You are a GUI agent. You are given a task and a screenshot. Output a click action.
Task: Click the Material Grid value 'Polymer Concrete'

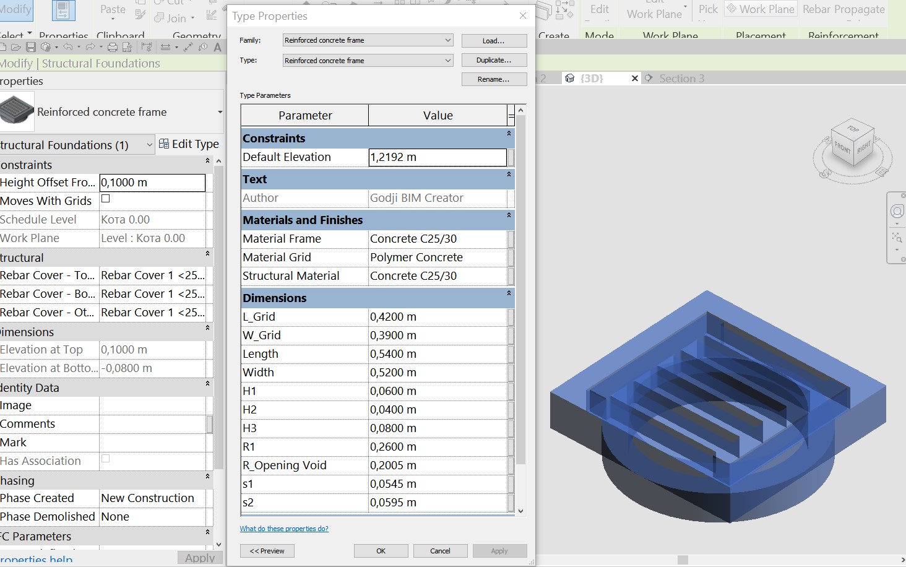pos(438,258)
